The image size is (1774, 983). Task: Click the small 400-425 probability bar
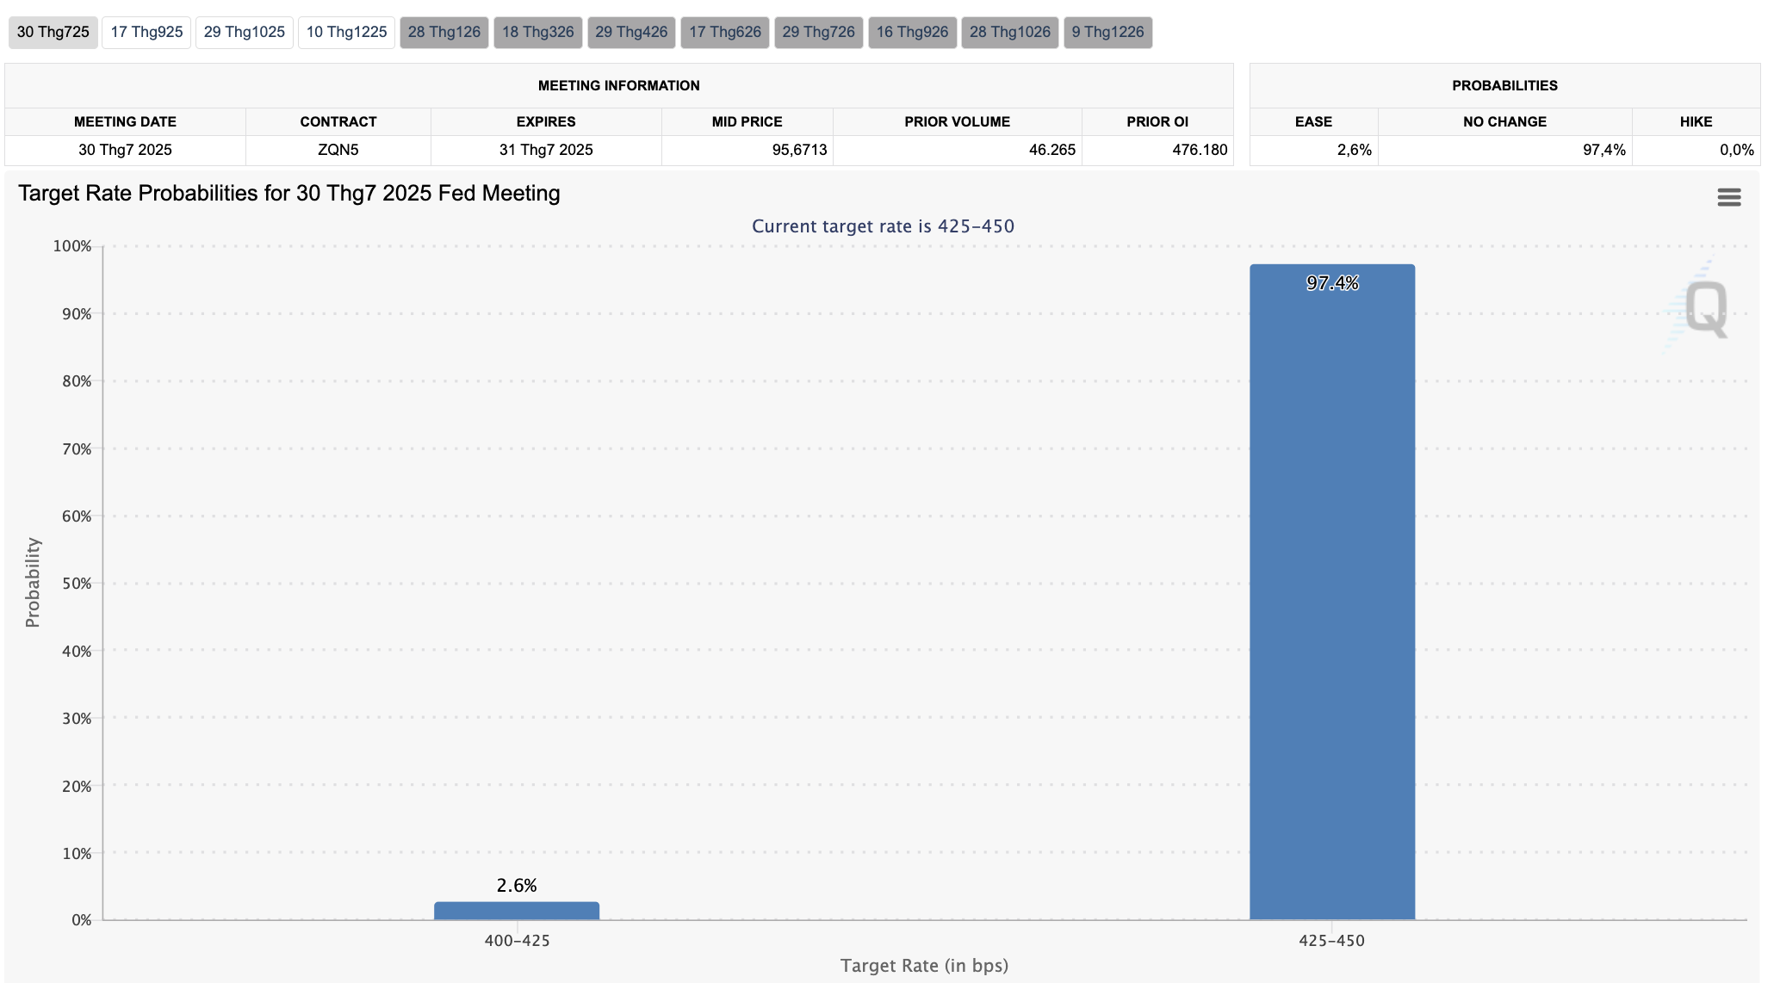click(516, 911)
